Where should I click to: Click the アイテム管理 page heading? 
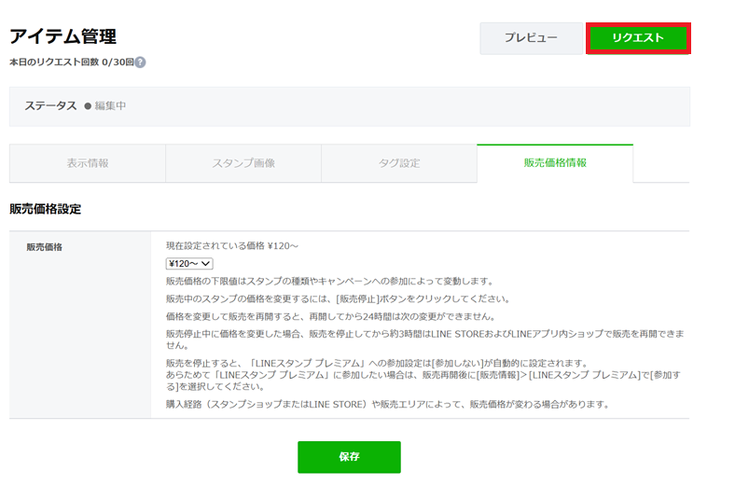click(62, 36)
